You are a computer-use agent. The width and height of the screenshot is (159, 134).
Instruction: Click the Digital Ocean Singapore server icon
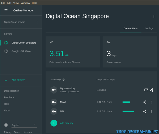point(6,43)
